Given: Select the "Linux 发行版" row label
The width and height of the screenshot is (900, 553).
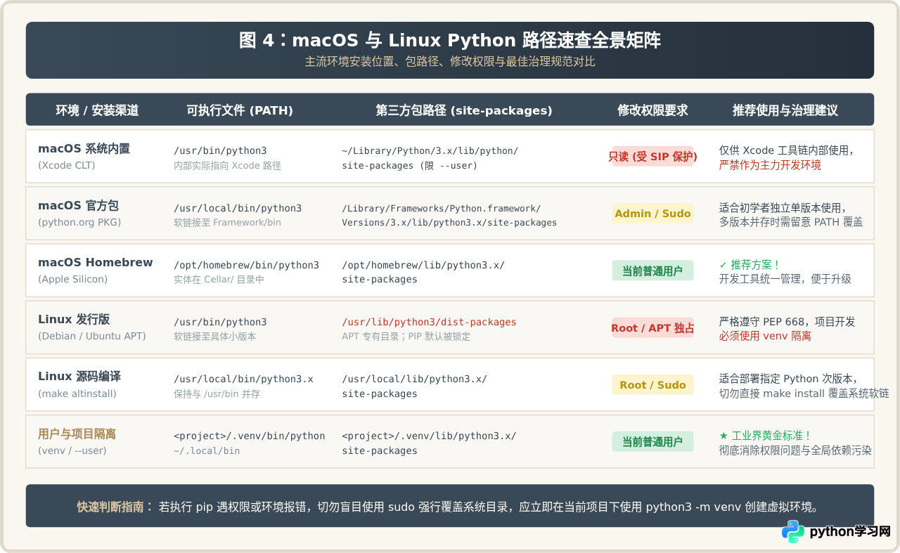Looking at the screenshot, I should [x=74, y=320].
